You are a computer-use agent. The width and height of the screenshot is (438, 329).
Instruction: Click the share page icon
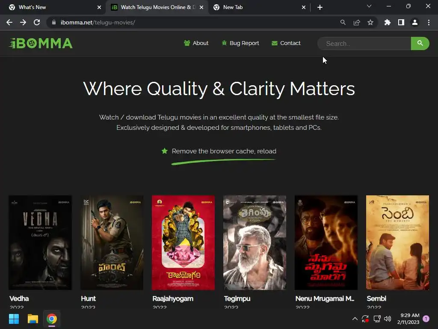pos(357,22)
